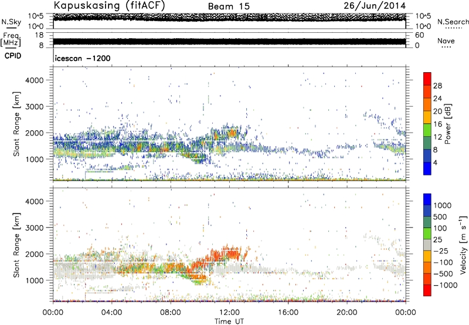Click the 'N.Search' legend label

point(453,22)
